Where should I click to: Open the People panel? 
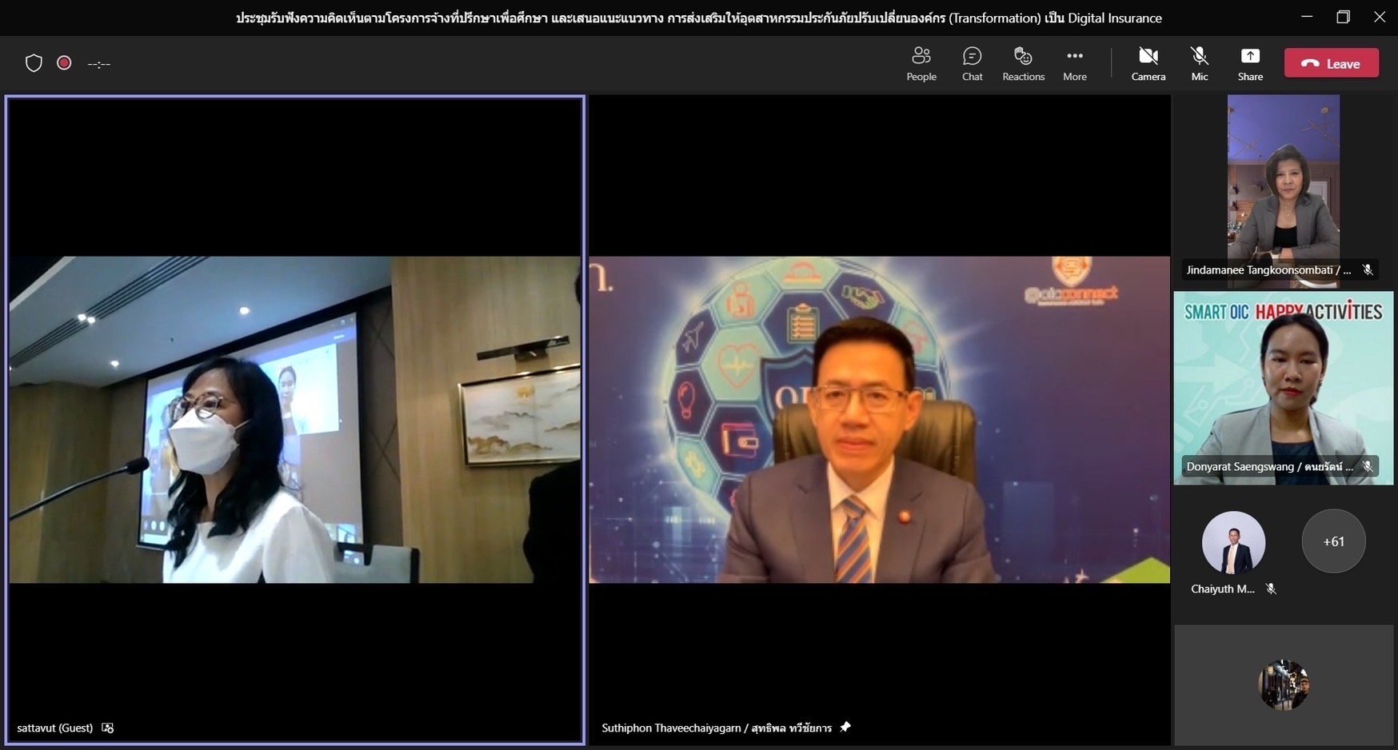pos(921,63)
